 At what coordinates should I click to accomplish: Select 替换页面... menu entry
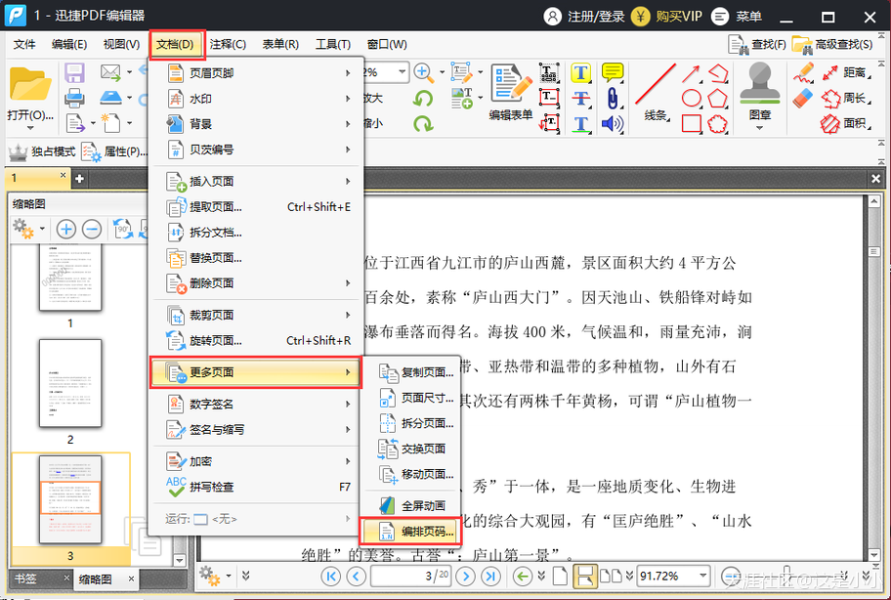click(x=256, y=258)
